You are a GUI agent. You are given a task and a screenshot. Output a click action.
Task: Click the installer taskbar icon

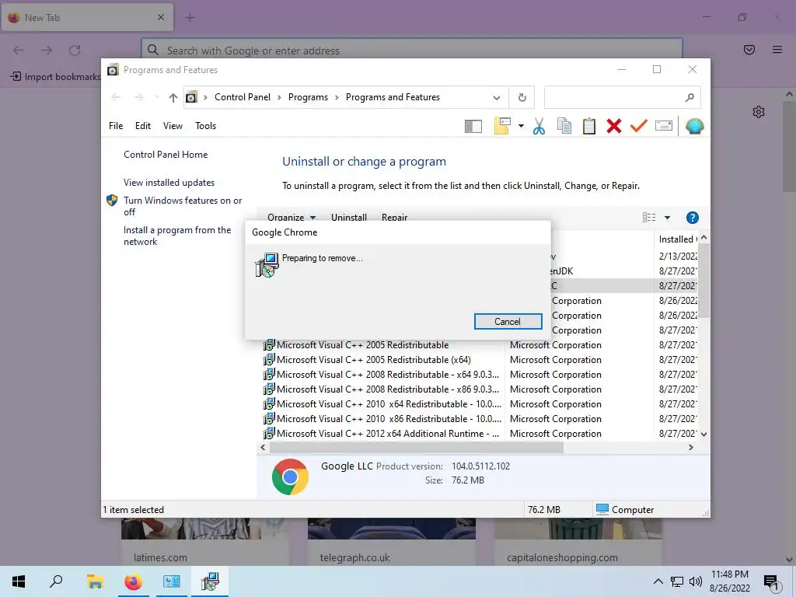[210, 581]
